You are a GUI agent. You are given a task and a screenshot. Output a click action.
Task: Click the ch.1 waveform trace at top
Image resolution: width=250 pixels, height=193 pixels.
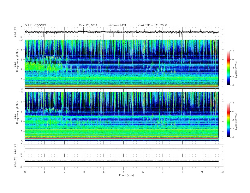coord(122,32)
